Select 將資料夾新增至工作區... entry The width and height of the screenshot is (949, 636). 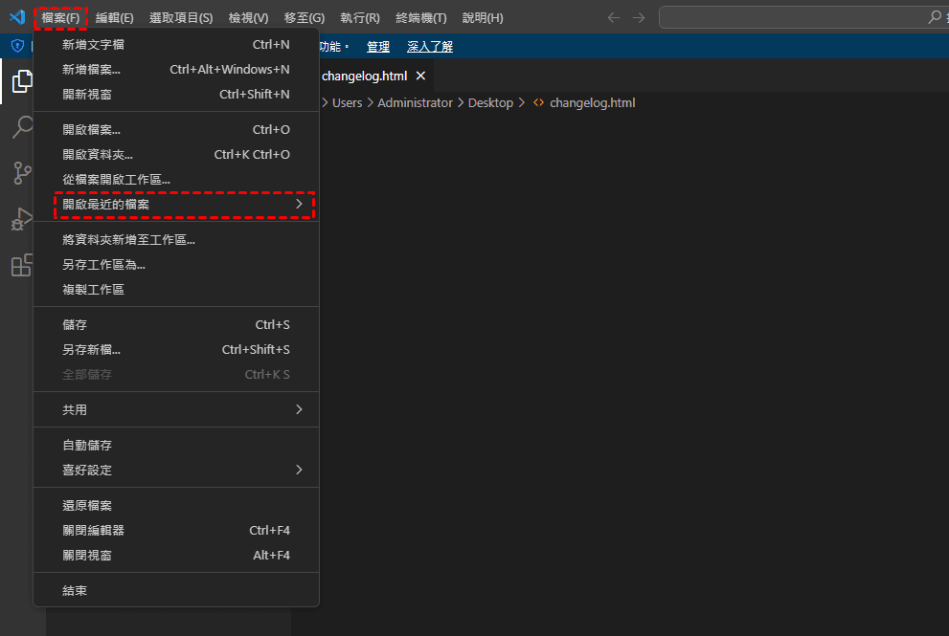point(176,240)
